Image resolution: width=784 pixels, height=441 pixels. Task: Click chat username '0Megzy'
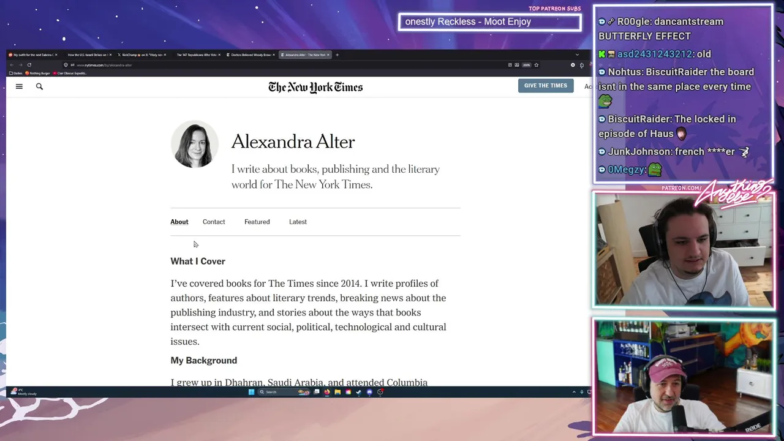pos(625,170)
